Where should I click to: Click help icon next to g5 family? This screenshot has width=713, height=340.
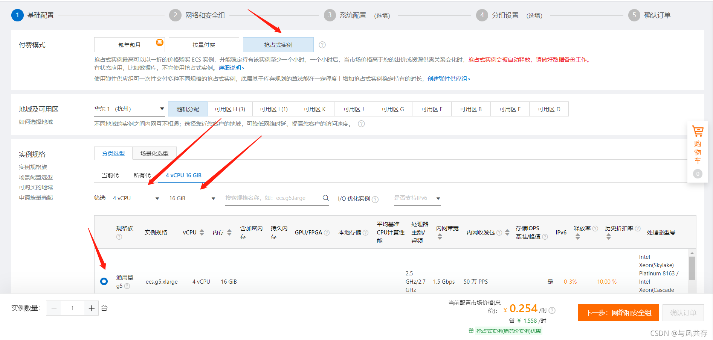(127, 286)
